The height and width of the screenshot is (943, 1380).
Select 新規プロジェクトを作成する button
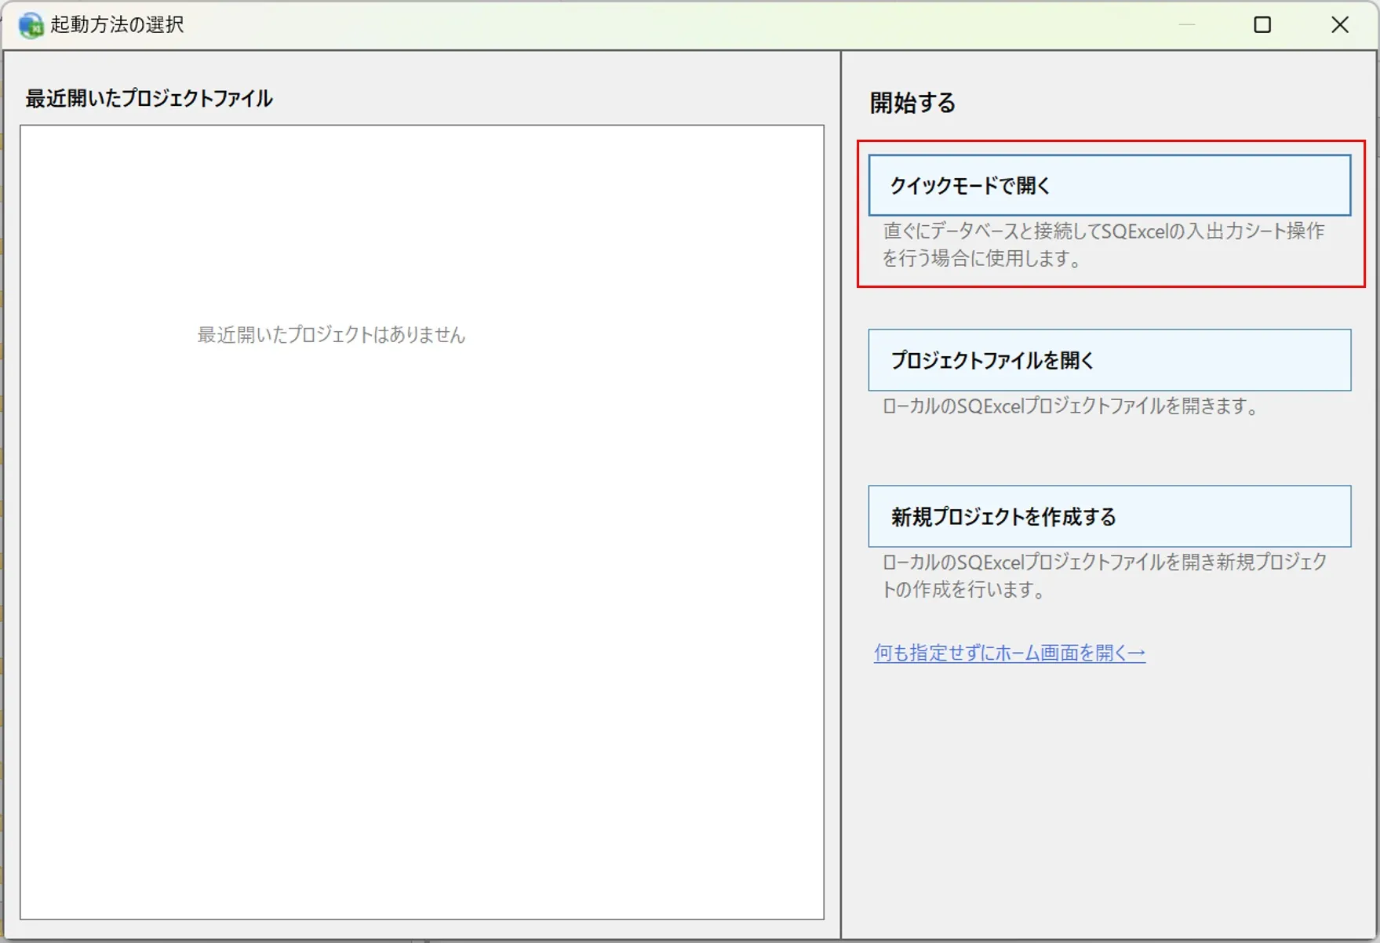coord(1109,516)
